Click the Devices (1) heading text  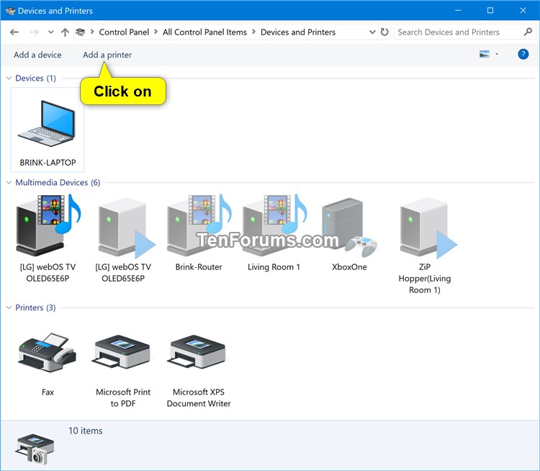[x=35, y=78]
